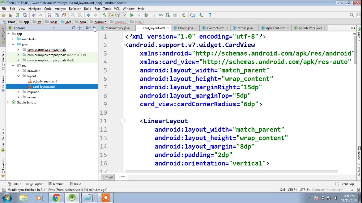Run the app with the green play button
362x203 pixels.
click(132, 15)
